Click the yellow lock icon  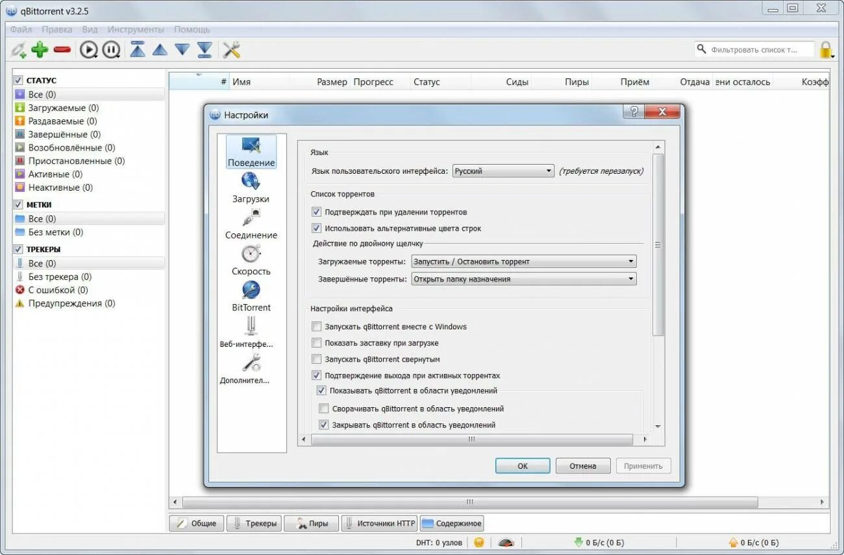[826, 50]
